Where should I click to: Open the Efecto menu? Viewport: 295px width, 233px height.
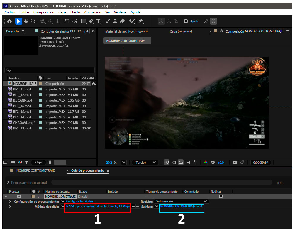[75, 12]
